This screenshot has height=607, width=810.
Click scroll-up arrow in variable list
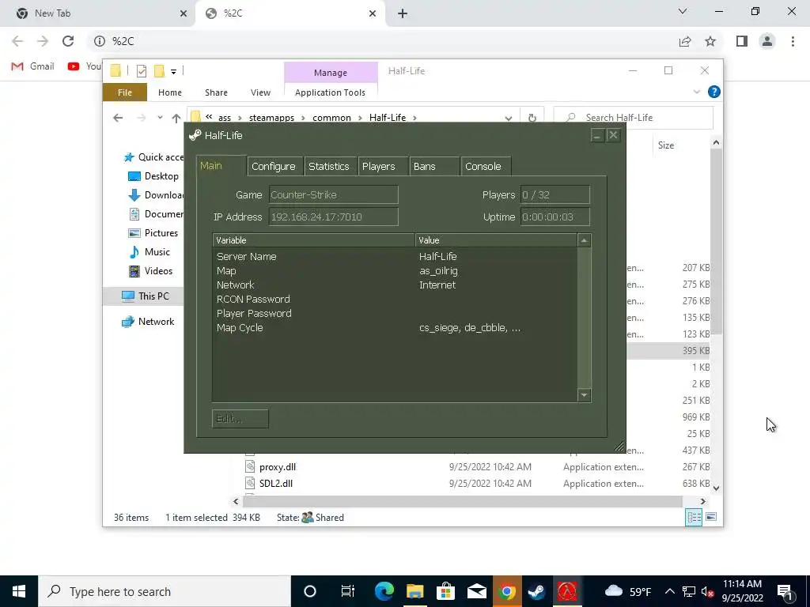tap(585, 240)
